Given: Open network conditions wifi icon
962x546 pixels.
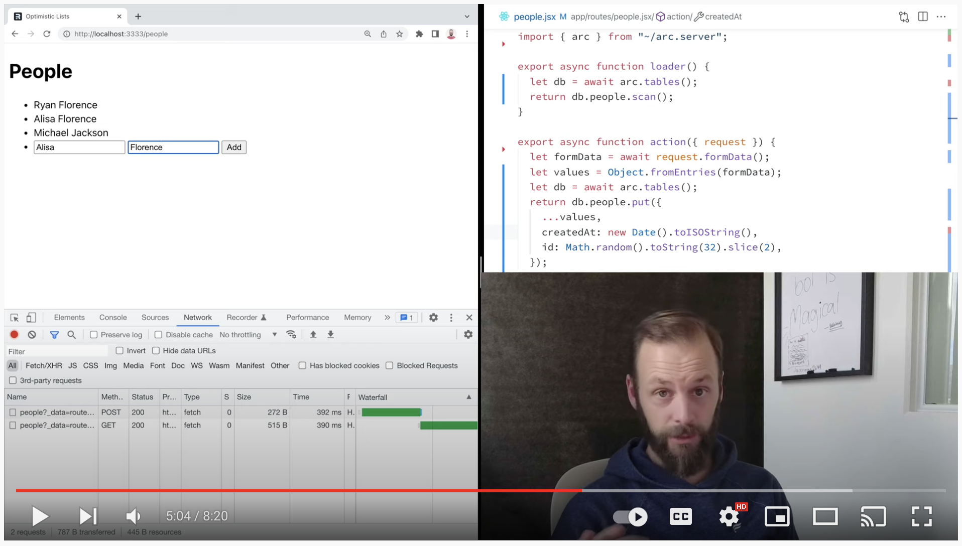Looking at the screenshot, I should [291, 335].
